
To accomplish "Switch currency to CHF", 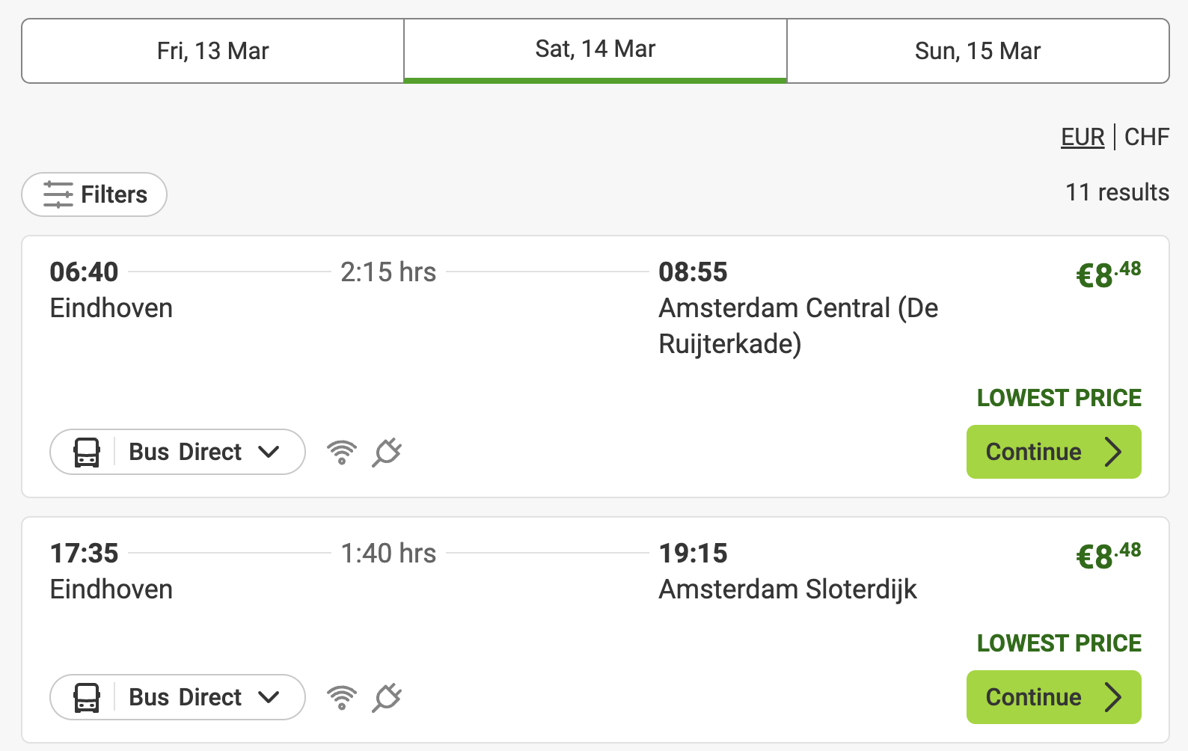I will [x=1147, y=137].
